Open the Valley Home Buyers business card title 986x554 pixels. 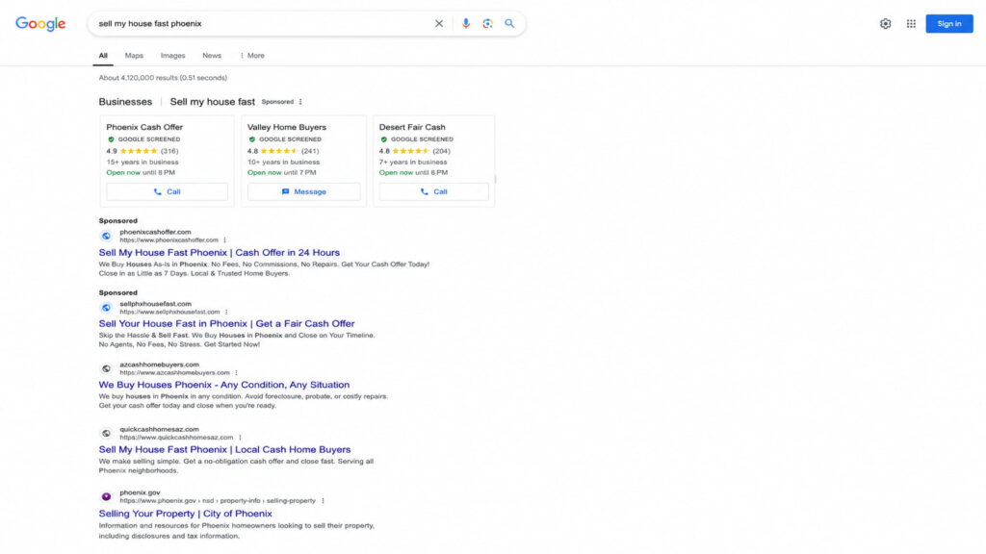[x=286, y=127]
